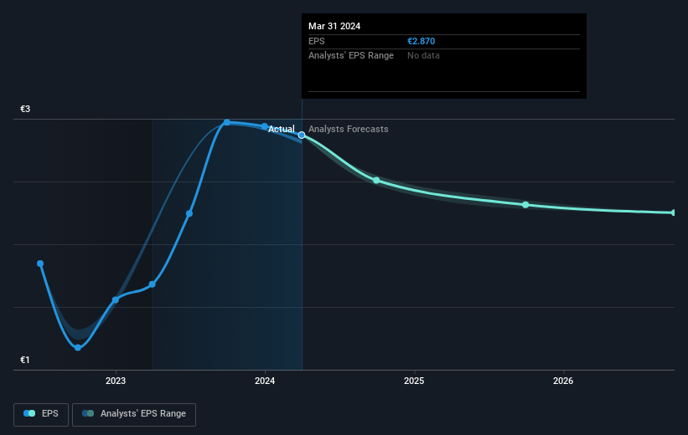Click the EPS legend color swatch icon
Screen dimensions: 688x435
pyautogui.click(x=29, y=413)
